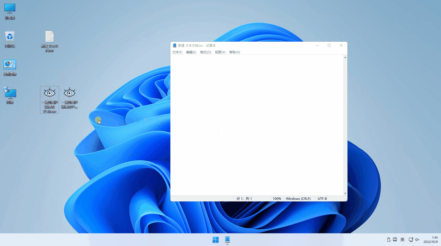Image resolution: width=441 pixels, height=246 pixels.
Task: Open the 文件(F) menu
Action: coord(177,52)
